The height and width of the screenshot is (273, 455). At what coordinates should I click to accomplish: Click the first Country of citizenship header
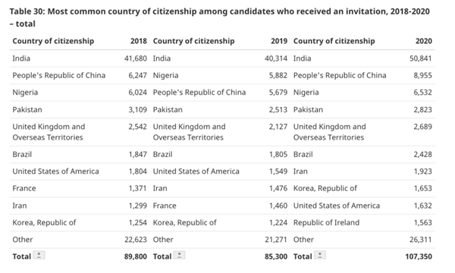[x=53, y=41]
